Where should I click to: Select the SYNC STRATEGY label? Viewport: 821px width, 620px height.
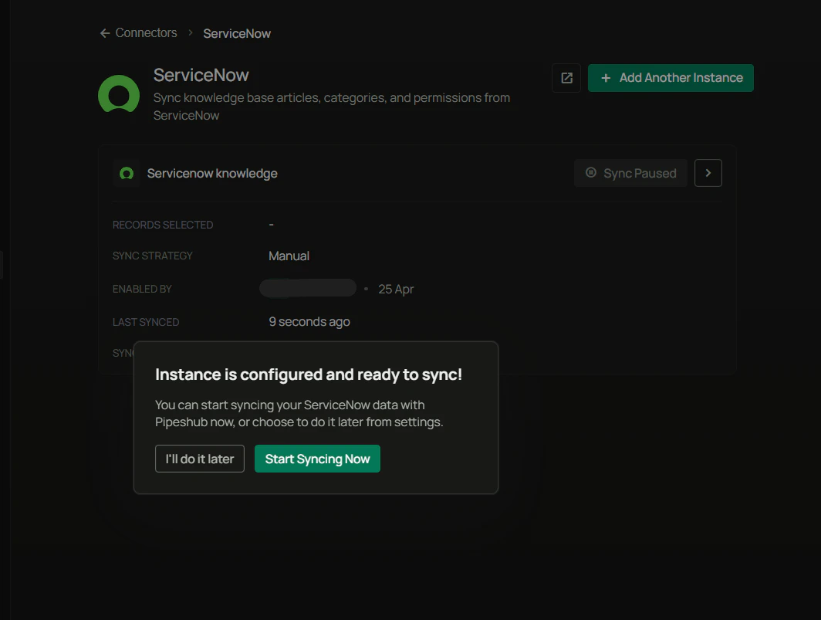(x=152, y=256)
